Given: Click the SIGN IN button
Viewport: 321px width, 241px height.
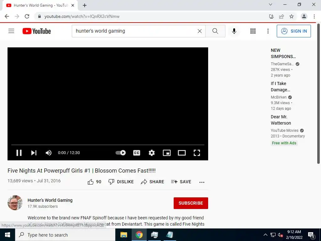Looking at the screenshot, I should click(294, 31).
